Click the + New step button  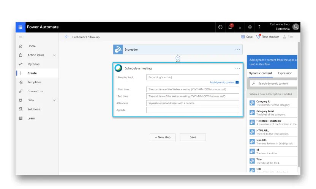point(163,137)
